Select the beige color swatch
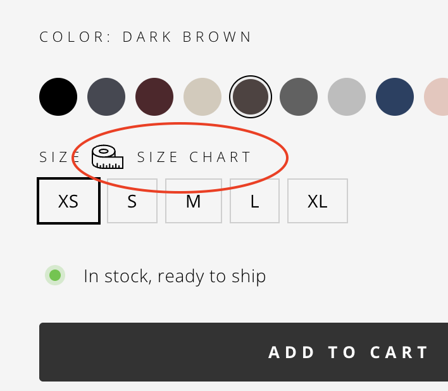This screenshot has height=391, width=448. (x=202, y=97)
